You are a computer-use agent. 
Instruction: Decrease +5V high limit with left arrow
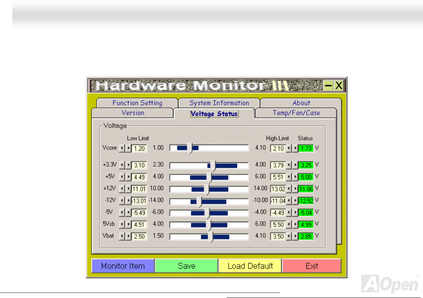click(288, 177)
